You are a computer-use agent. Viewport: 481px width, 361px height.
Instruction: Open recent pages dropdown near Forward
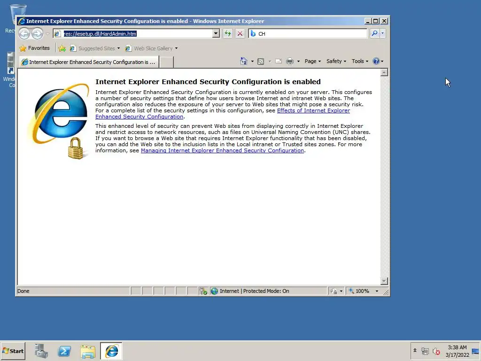click(x=47, y=33)
